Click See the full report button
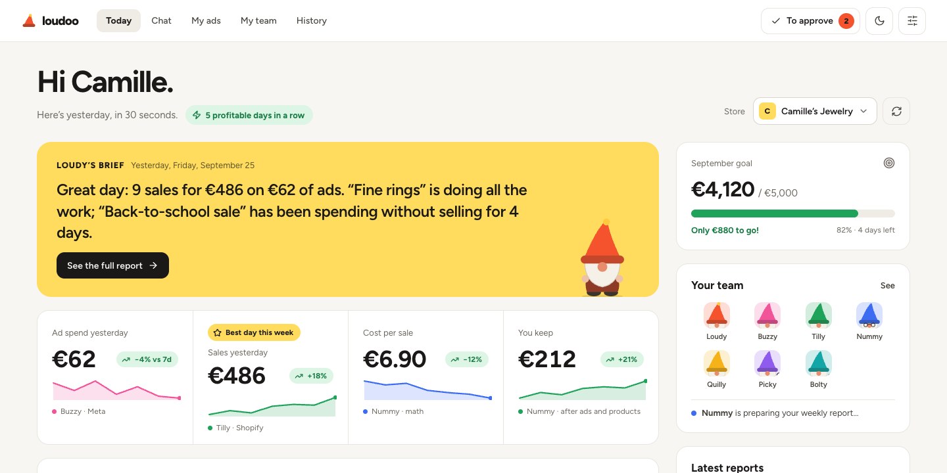Image resolution: width=947 pixels, height=473 pixels. tap(112, 265)
